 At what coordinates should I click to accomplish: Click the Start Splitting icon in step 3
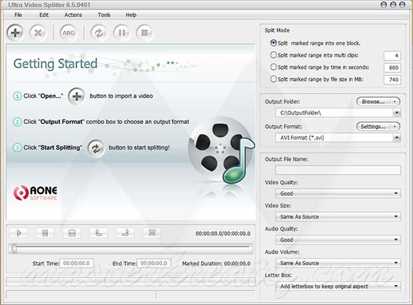click(96, 148)
